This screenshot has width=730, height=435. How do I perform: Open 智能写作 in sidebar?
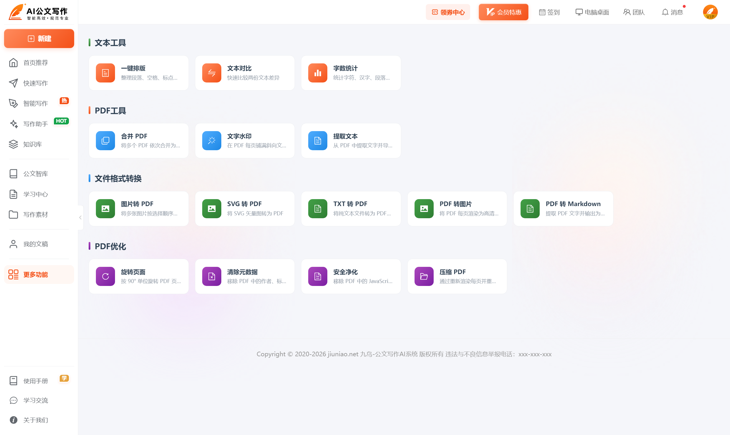[39, 104]
